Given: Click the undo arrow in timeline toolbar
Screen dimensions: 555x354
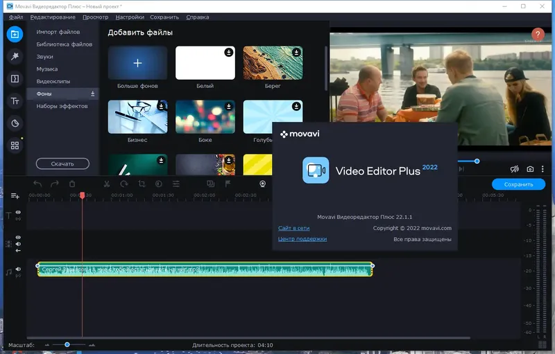Looking at the screenshot, I should pyautogui.click(x=37, y=184).
